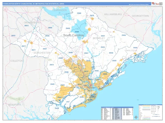
Task: Click the green line swatch at legend bottom
Action: pos(146,119)
